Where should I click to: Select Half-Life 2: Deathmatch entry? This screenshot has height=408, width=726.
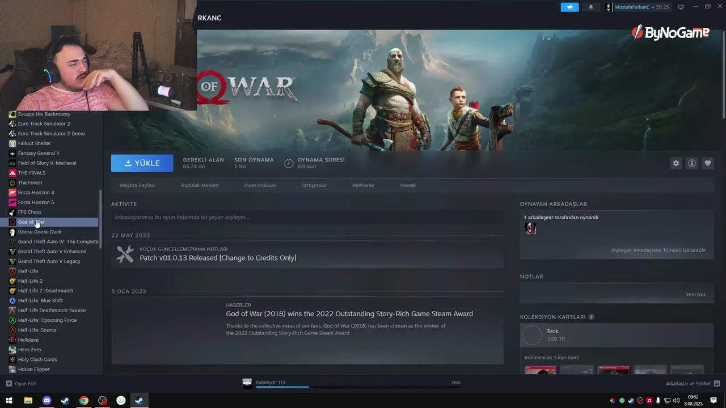[45, 291]
